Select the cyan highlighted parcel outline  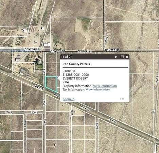point(51,84)
